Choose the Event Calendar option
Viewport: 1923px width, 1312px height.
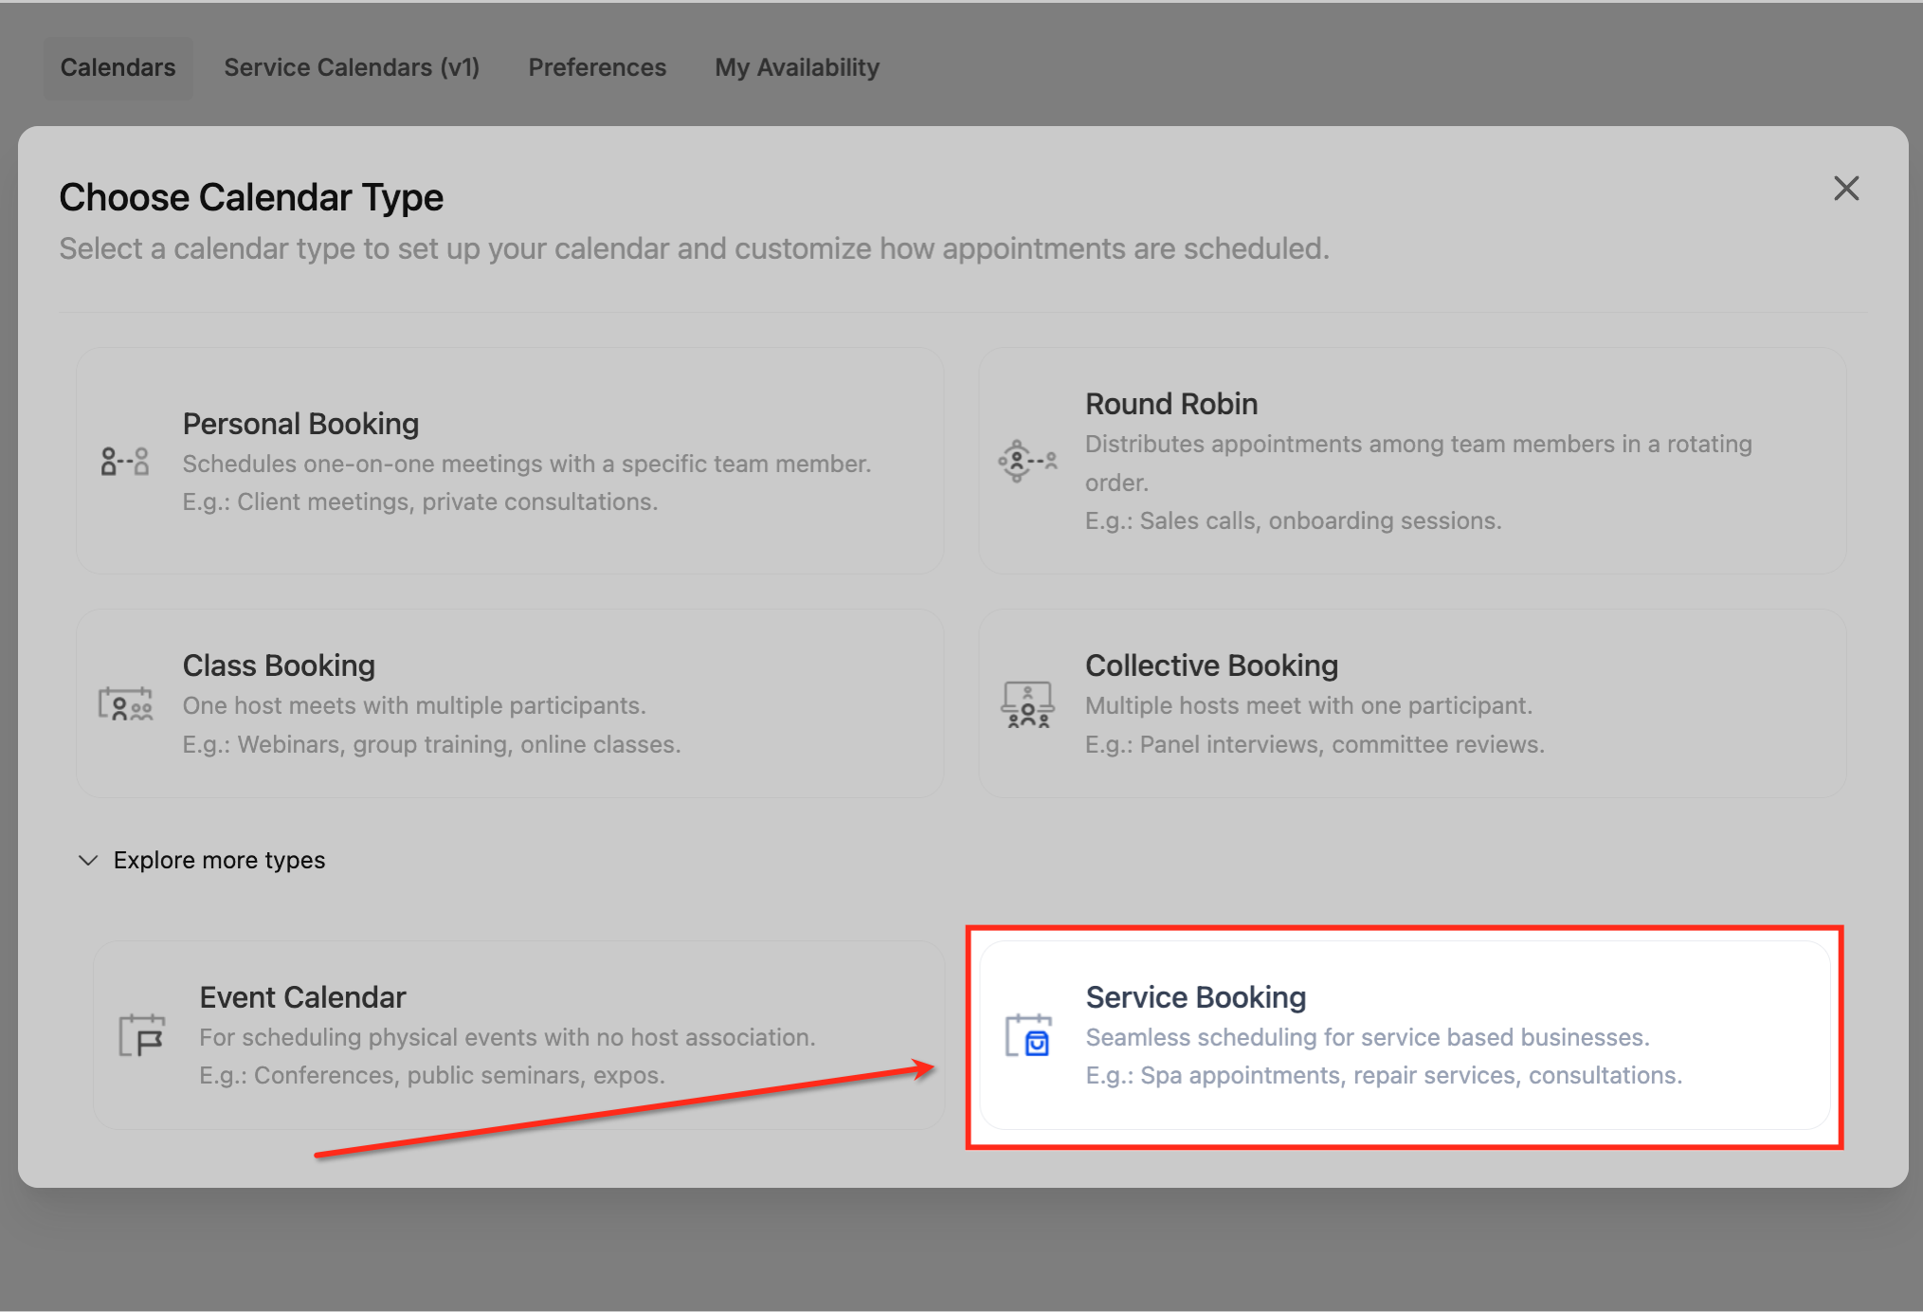tap(302, 997)
